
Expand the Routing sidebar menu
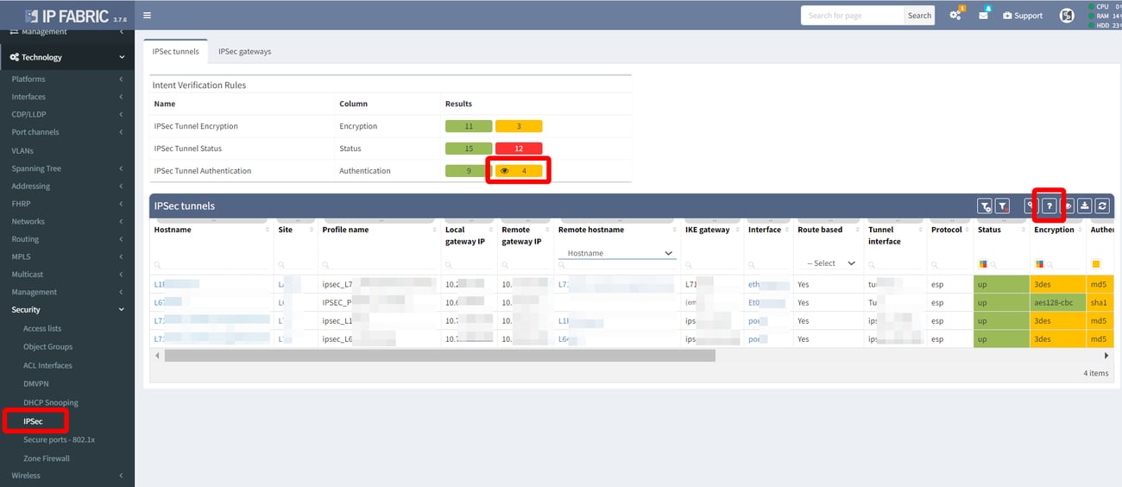pyautogui.click(x=67, y=239)
